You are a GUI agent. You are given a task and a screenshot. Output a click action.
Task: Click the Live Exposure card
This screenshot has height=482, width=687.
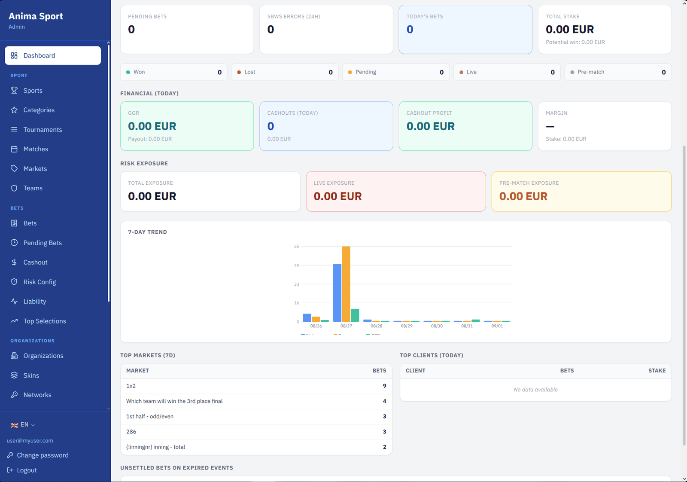[x=396, y=192]
